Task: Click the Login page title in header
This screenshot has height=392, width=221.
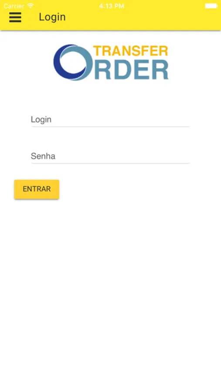Action: tap(52, 17)
